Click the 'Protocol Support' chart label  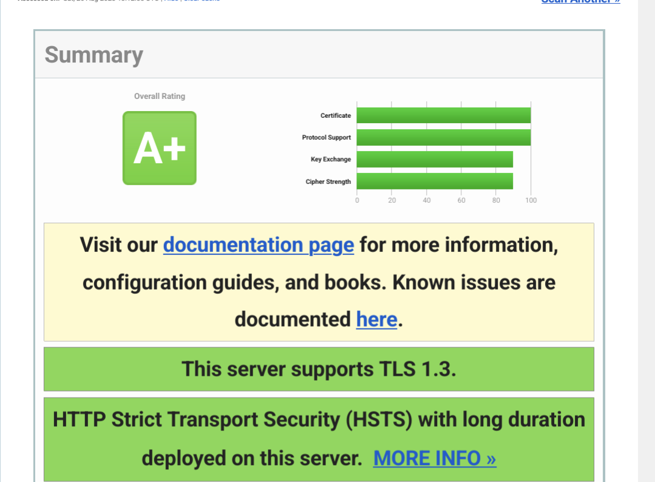[x=327, y=137]
